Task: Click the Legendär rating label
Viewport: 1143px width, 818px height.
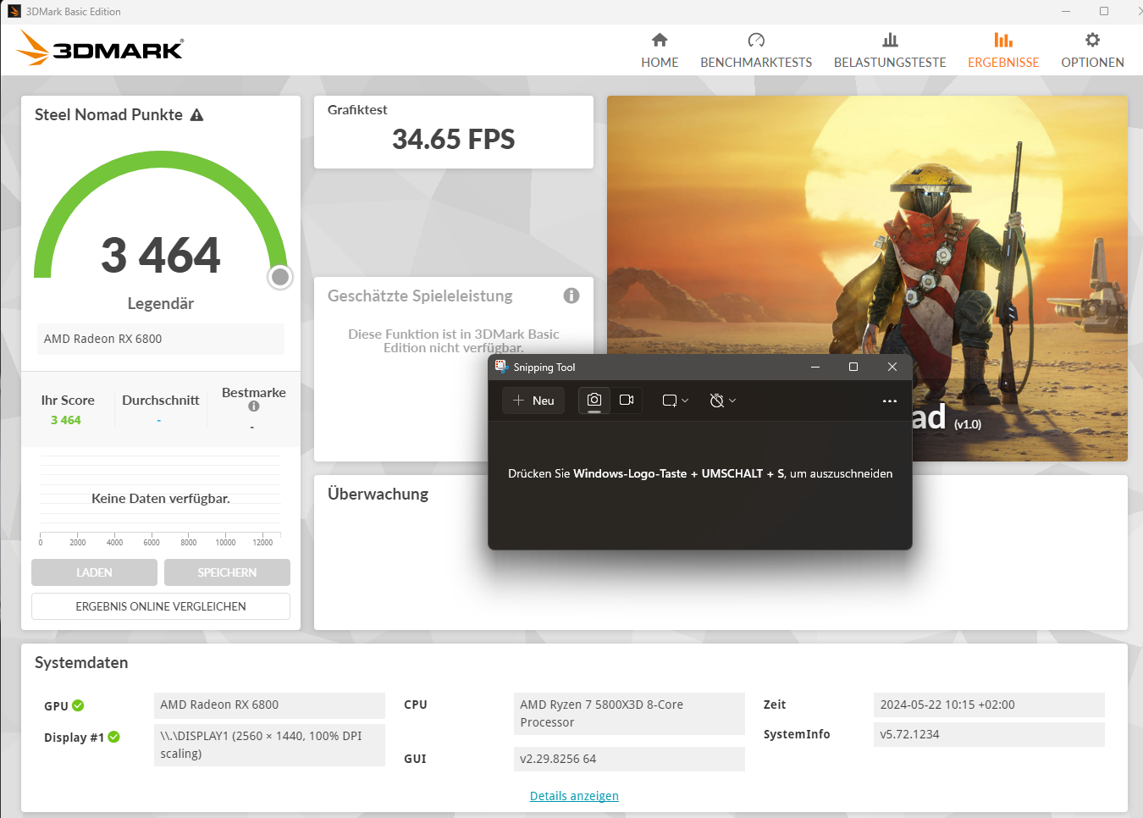Action: click(161, 303)
